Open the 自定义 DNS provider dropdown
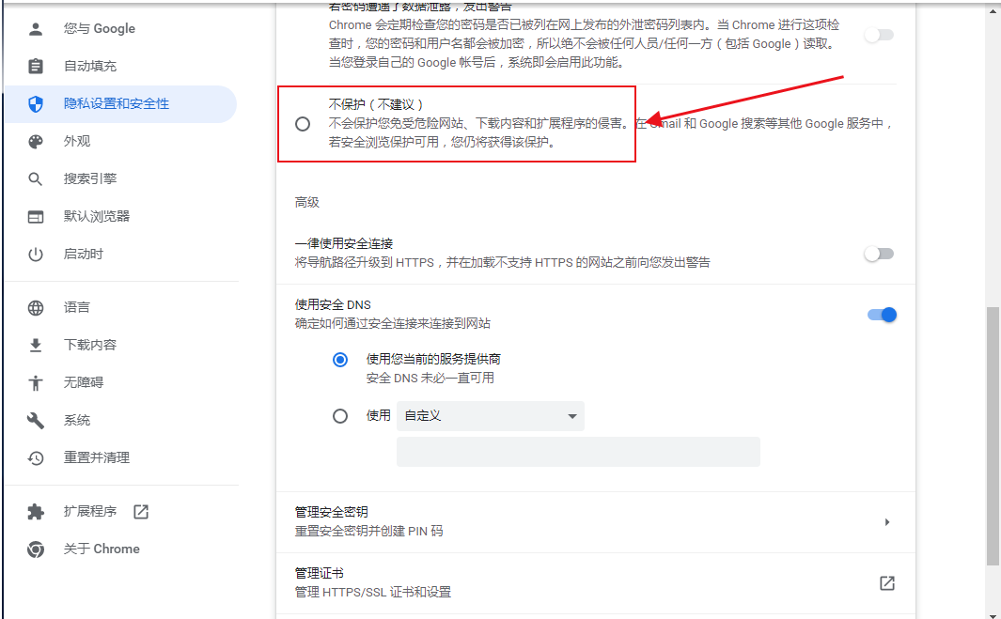 491,416
